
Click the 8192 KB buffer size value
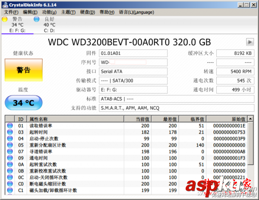click(x=235, y=53)
